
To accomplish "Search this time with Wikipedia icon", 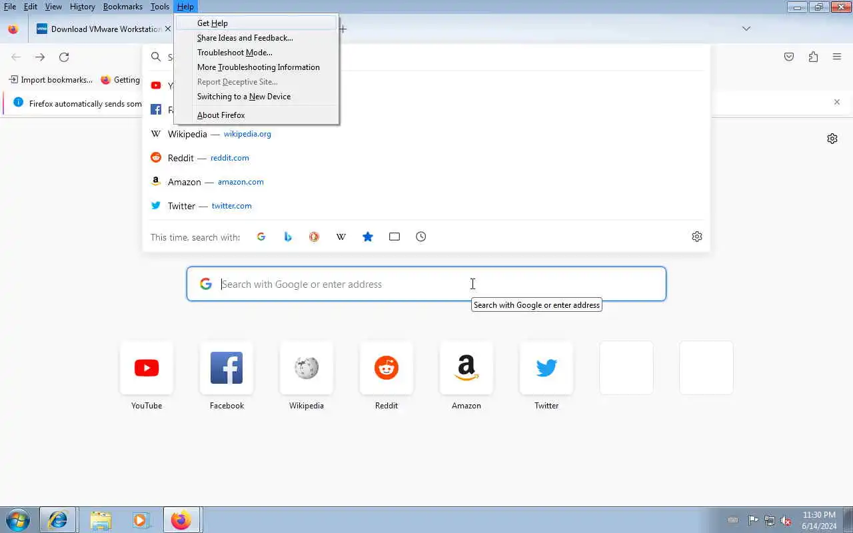I will tap(341, 237).
